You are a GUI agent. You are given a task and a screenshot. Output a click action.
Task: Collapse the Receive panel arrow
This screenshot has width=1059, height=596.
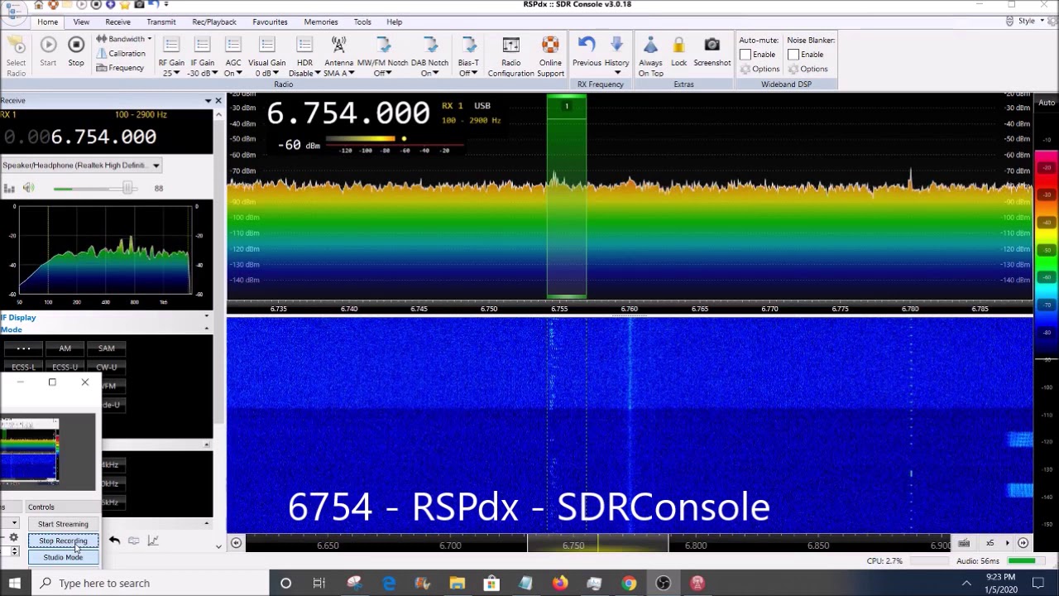[208, 101]
